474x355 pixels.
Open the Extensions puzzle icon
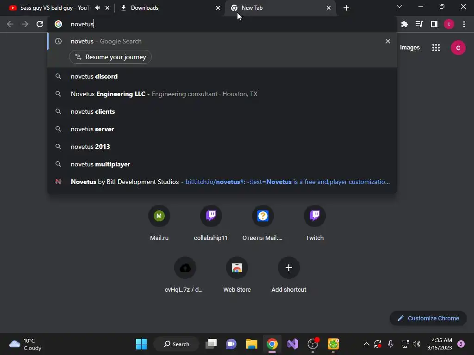coord(405,24)
